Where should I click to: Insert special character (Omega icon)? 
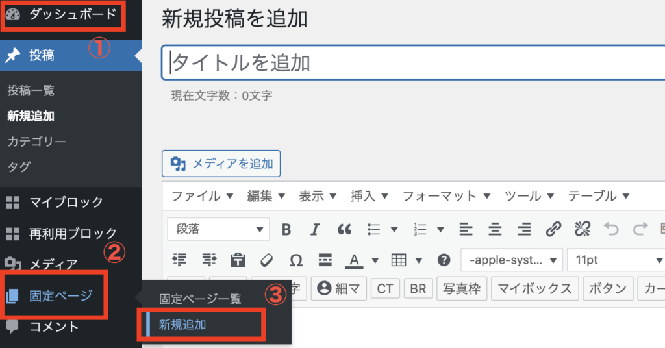point(295,260)
